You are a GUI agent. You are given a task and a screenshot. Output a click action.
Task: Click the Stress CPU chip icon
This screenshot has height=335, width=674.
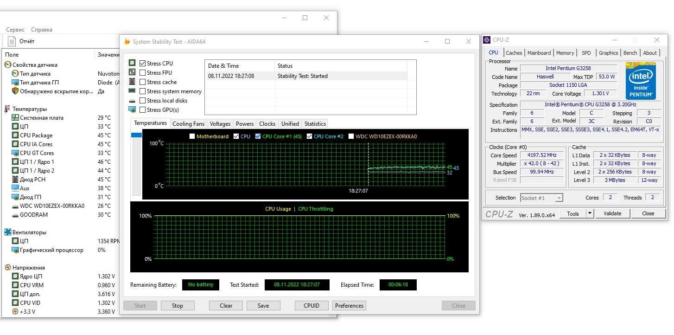[132, 63]
